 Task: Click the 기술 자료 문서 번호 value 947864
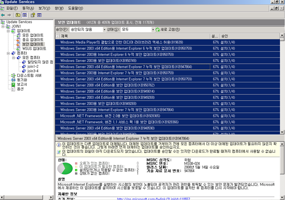189,171
